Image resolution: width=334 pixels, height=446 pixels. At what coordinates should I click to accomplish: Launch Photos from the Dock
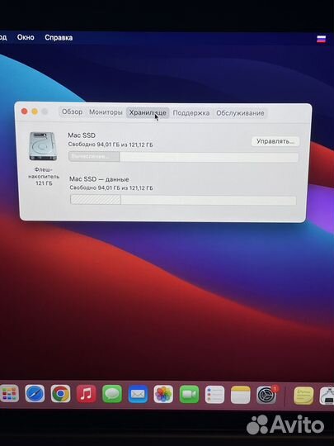[163, 394]
